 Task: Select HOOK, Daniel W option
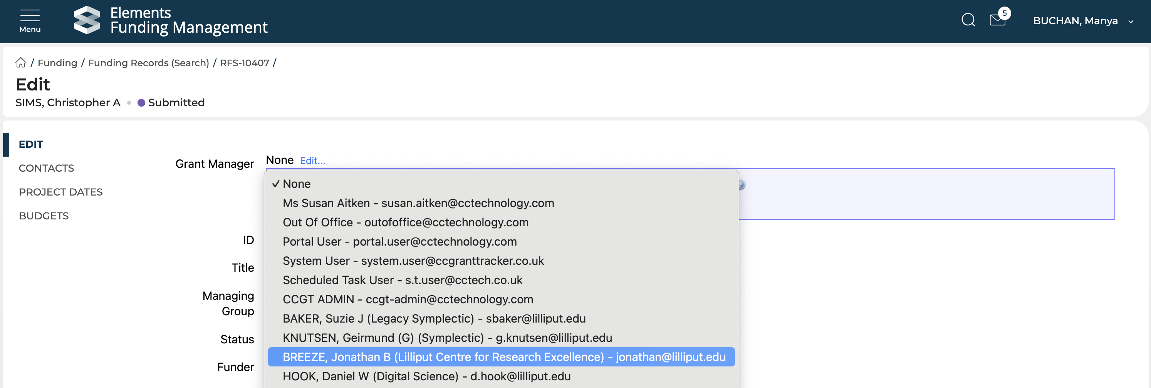(x=426, y=376)
